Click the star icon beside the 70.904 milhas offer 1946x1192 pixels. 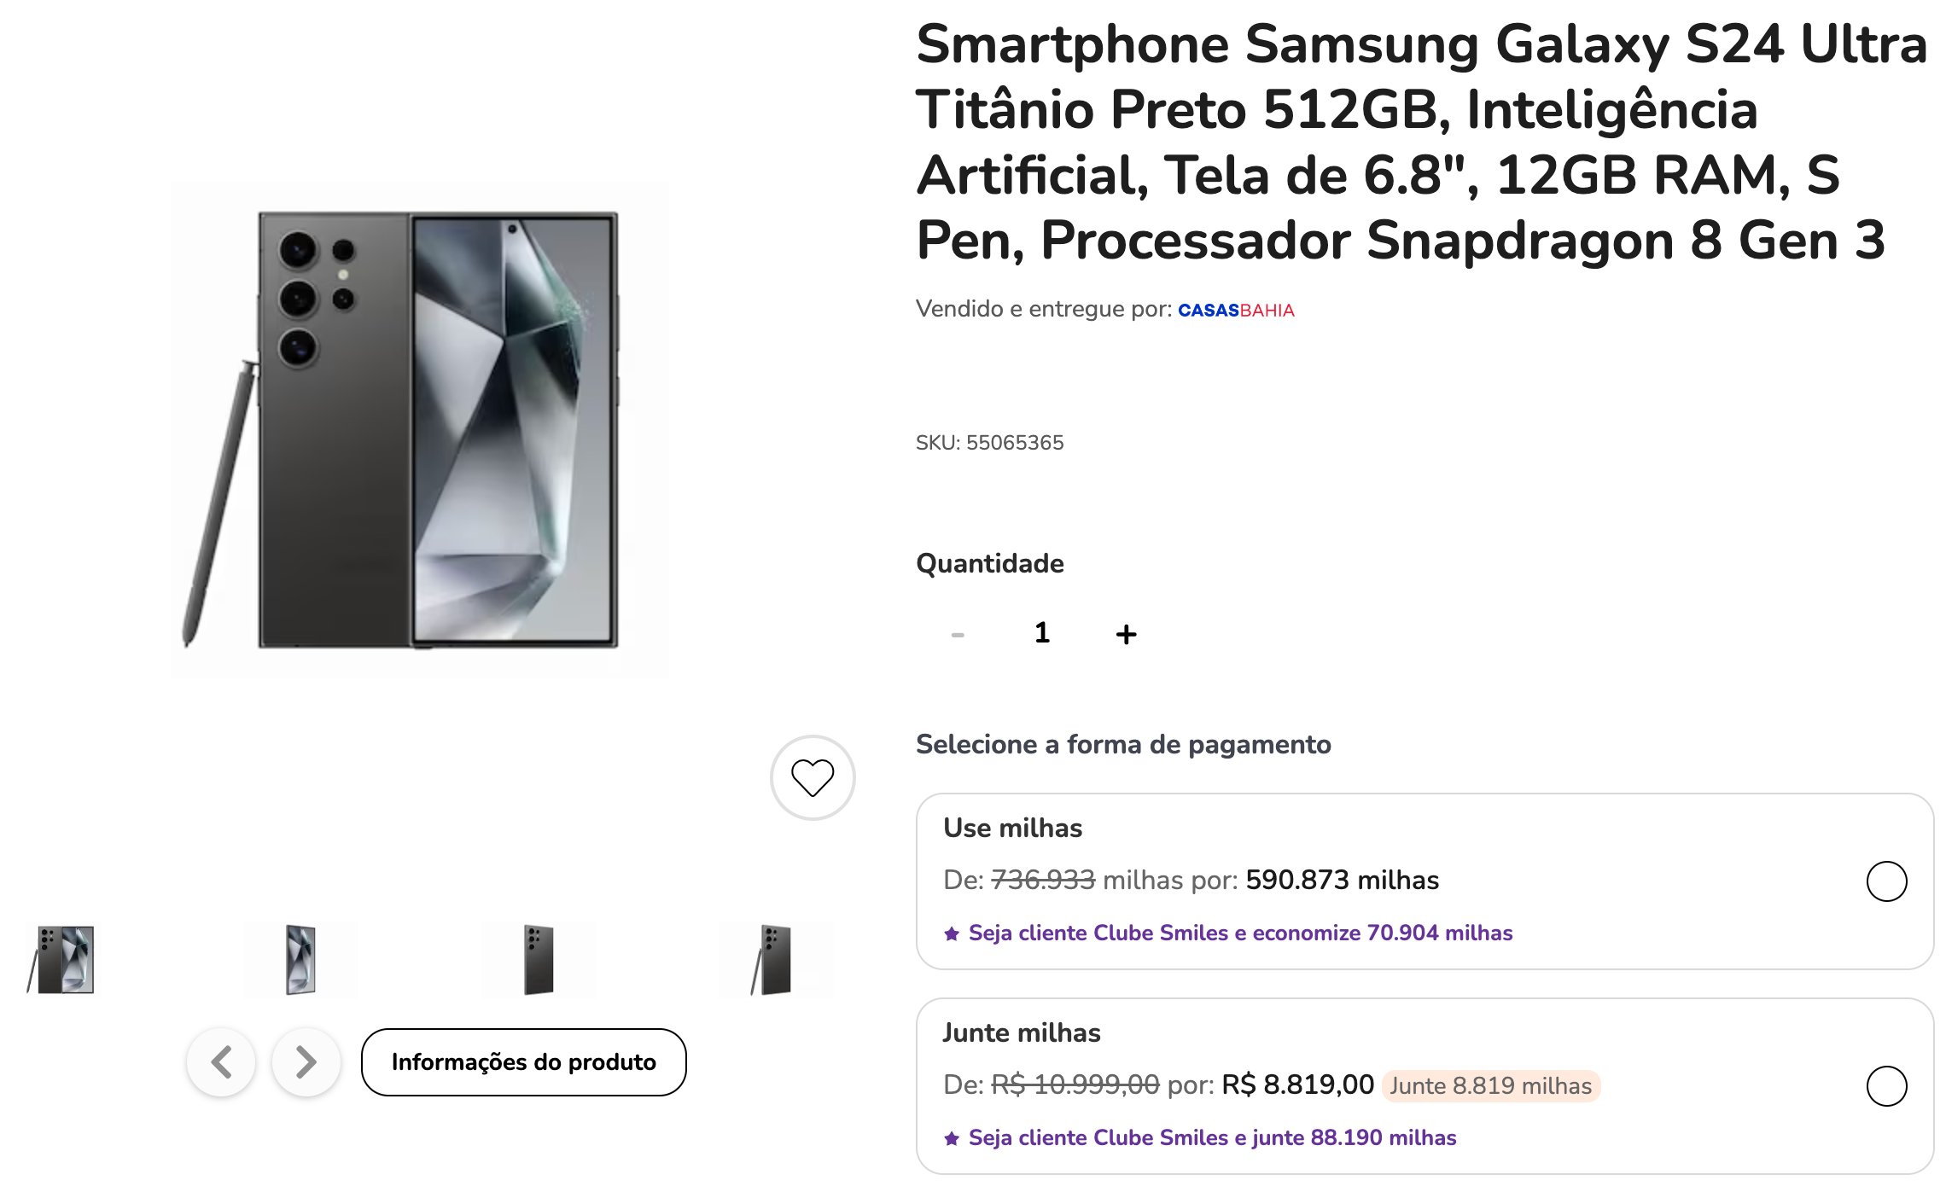point(952,933)
